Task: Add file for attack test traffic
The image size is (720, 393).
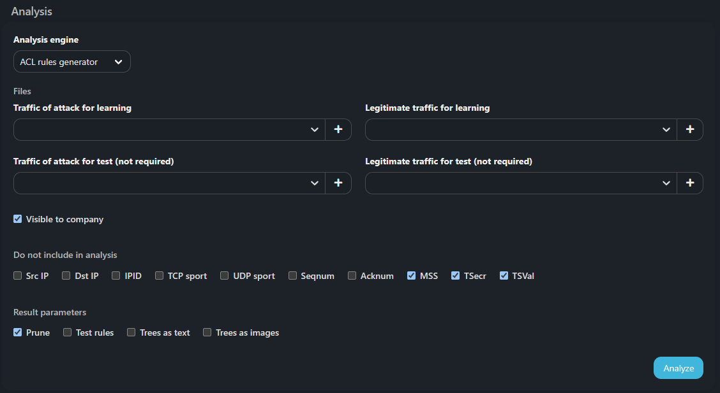Action: coord(338,183)
